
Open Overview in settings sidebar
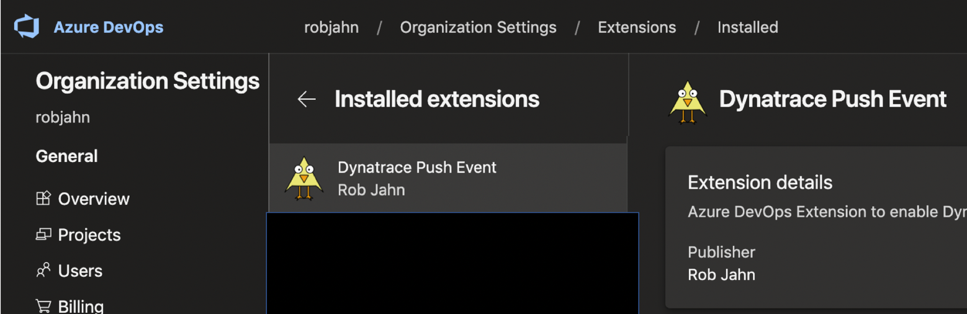(x=94, y=199)
